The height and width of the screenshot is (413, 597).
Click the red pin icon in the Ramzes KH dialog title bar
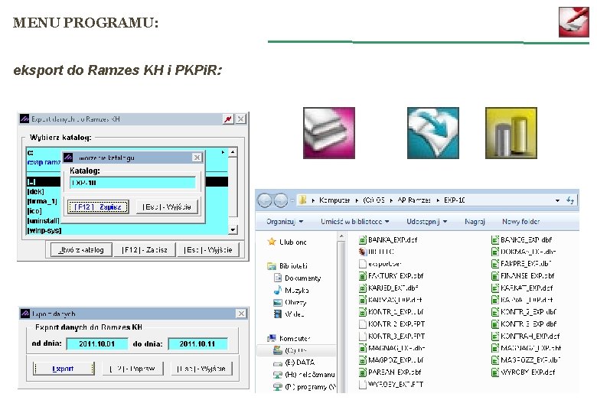point(227,119)
